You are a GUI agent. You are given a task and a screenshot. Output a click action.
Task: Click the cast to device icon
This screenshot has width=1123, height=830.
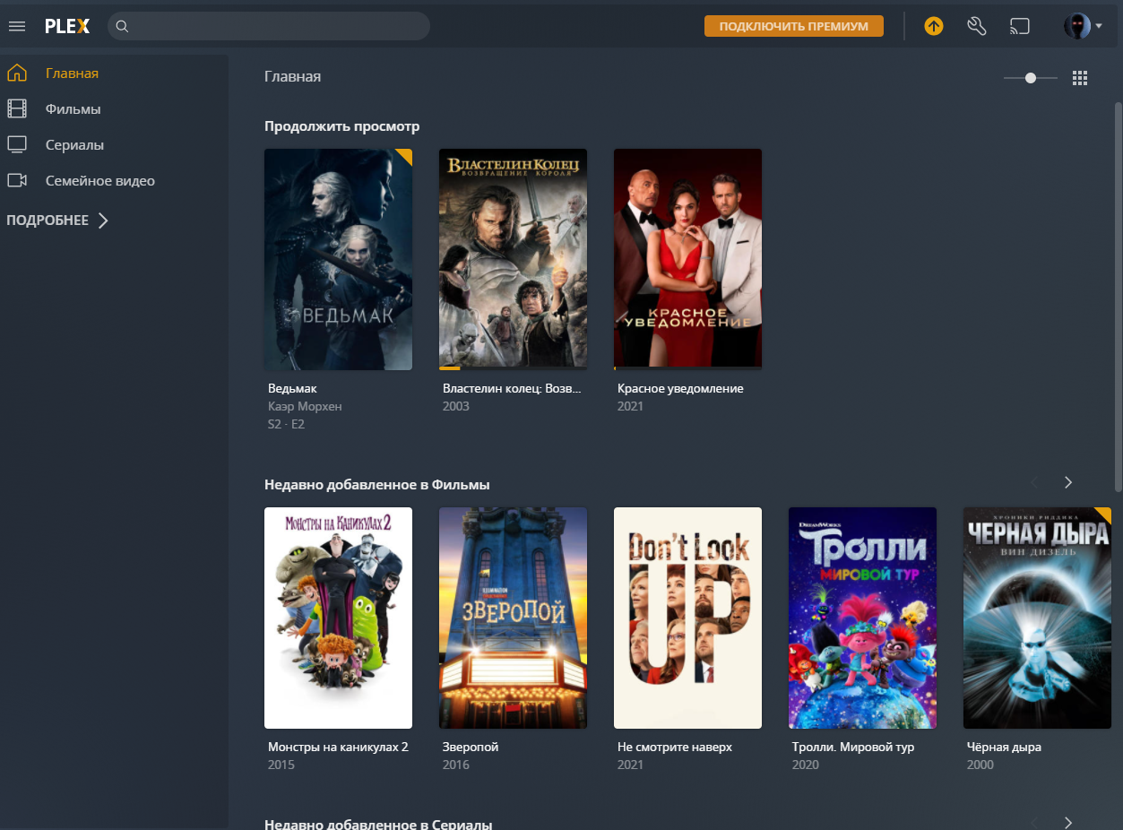point(1020,26)
